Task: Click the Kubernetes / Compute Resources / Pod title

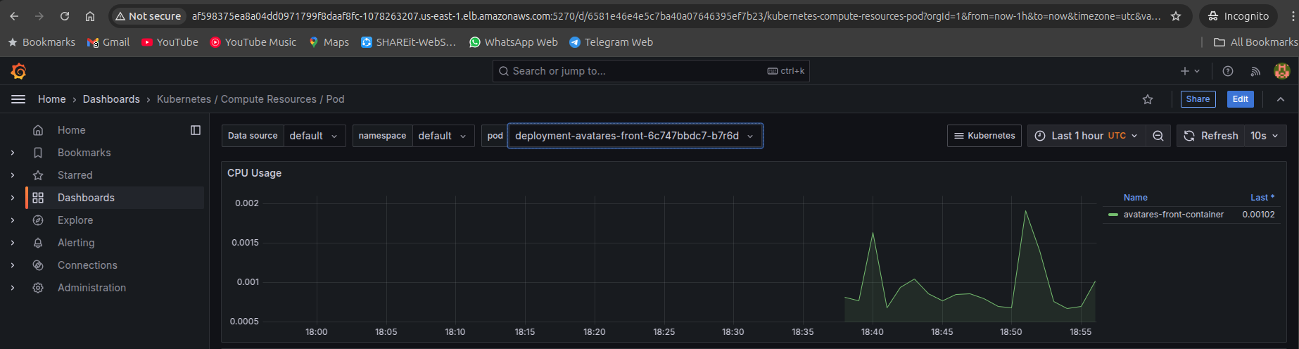Action: click(x=251, y=99)
